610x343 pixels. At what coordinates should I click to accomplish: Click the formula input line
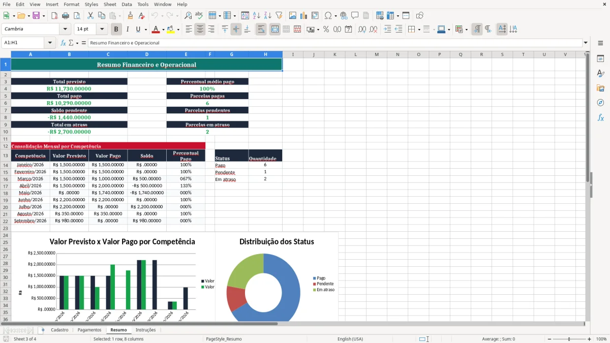tap(334, 43)
